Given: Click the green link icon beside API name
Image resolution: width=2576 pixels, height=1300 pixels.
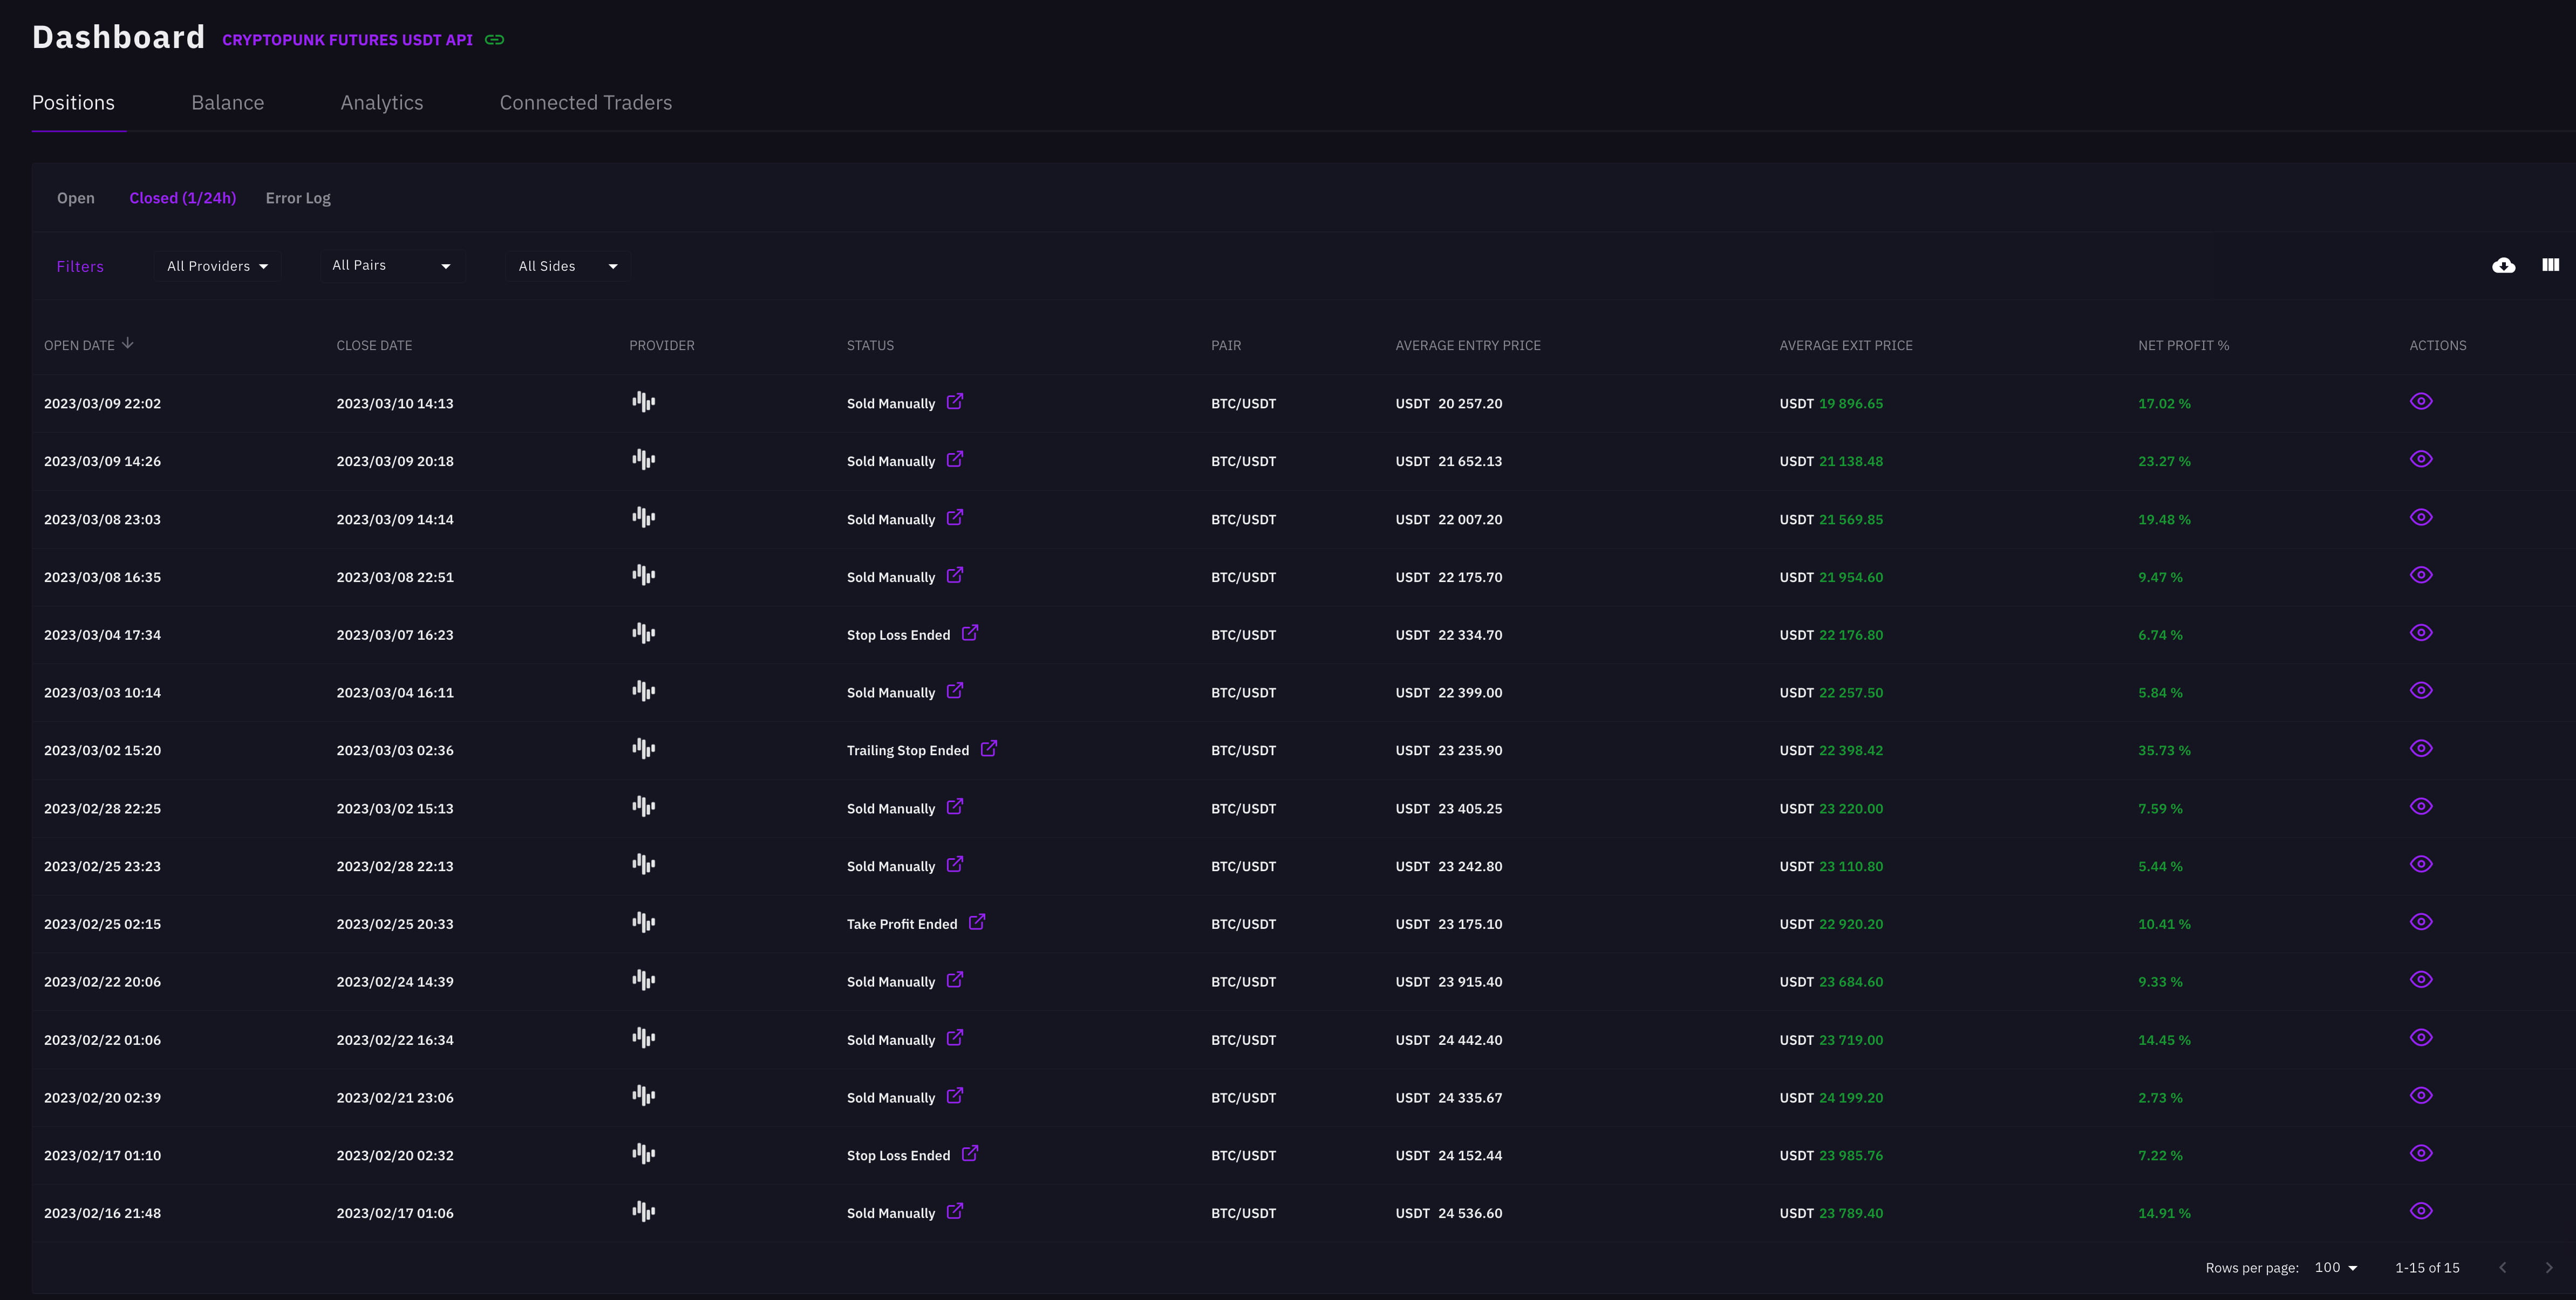Looking at the screenshot, I should point(494,40).
